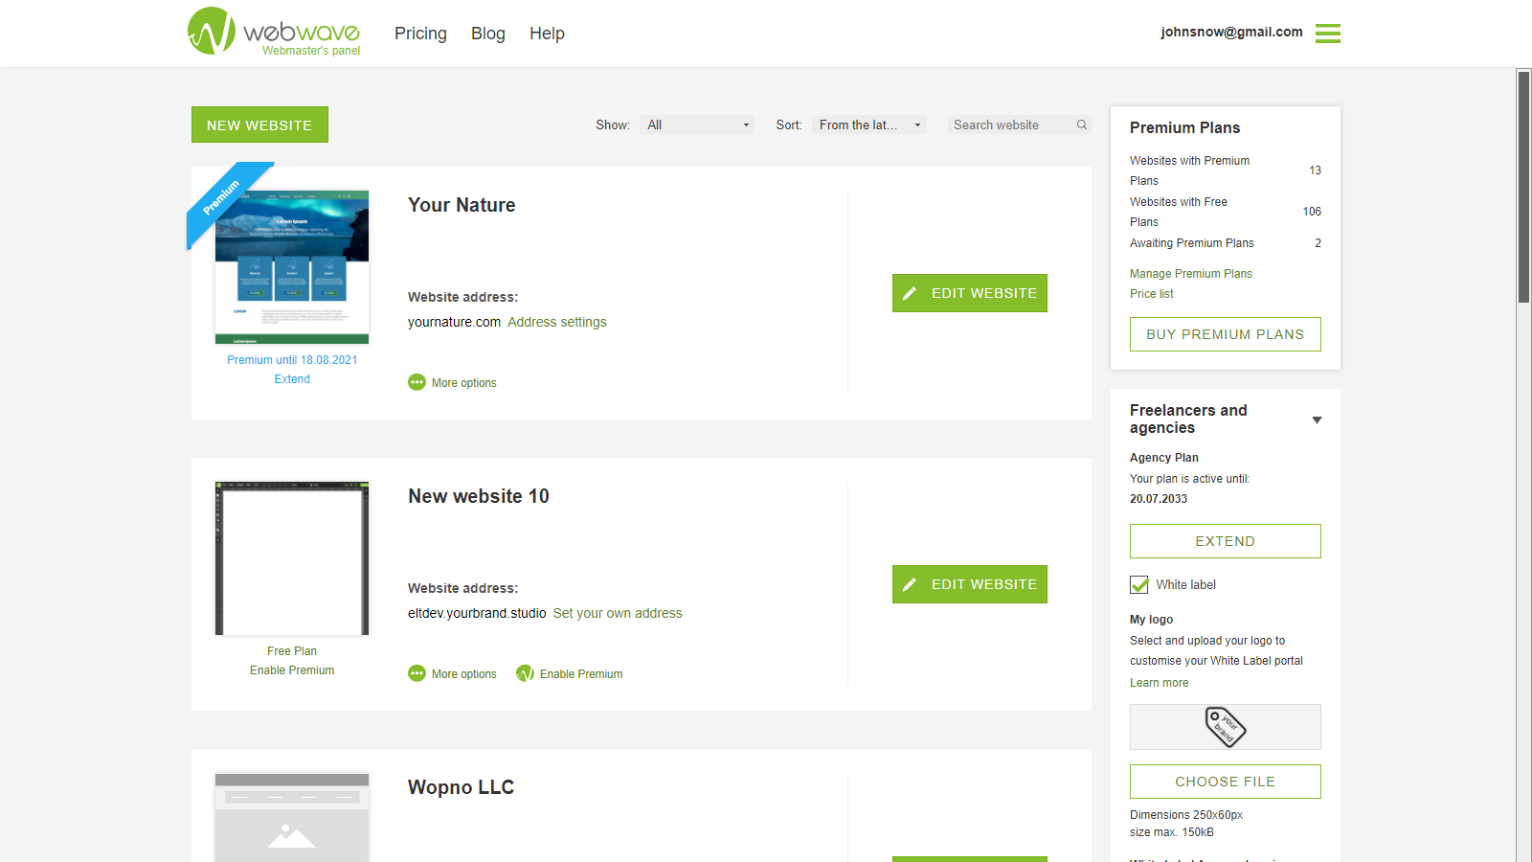1532x862 pixels.
Task: Click BUY PREMIUM PLANS button
Action: [1226, 333]
